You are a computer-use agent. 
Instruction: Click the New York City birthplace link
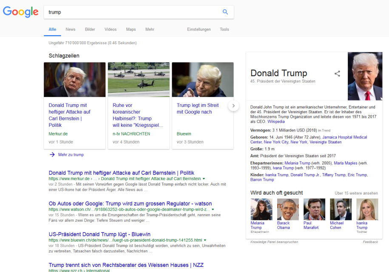[x=276, y=142]
